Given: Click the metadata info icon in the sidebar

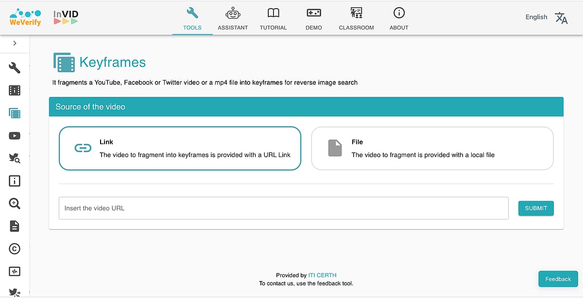Looking at the screenshot, I should pyautogui.click(x=15, y=181).
